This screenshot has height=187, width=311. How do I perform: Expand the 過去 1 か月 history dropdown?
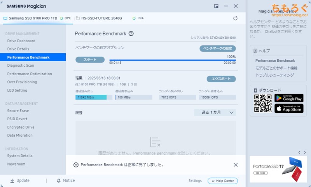(x=215, y=113)
